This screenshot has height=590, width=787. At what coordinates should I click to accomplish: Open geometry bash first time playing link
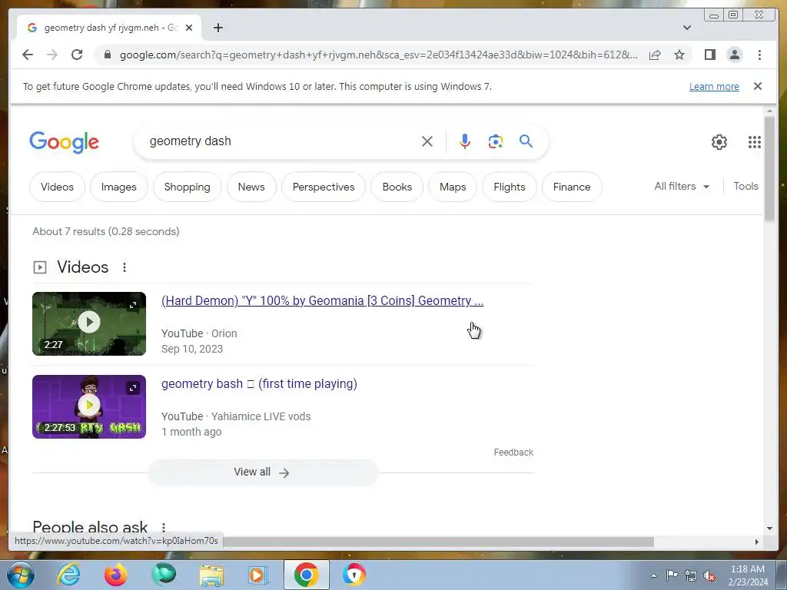[259, 384]
